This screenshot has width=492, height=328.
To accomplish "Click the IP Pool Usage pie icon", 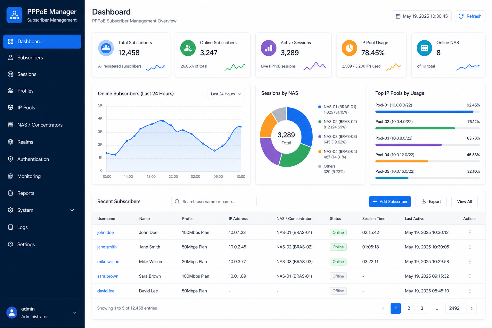I will tap(349, 48).
